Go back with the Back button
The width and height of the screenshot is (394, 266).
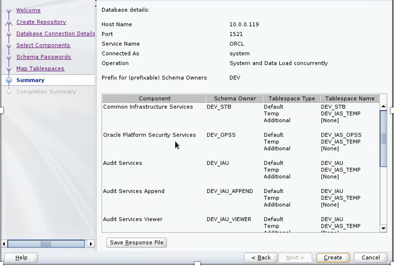click(261, 258)
